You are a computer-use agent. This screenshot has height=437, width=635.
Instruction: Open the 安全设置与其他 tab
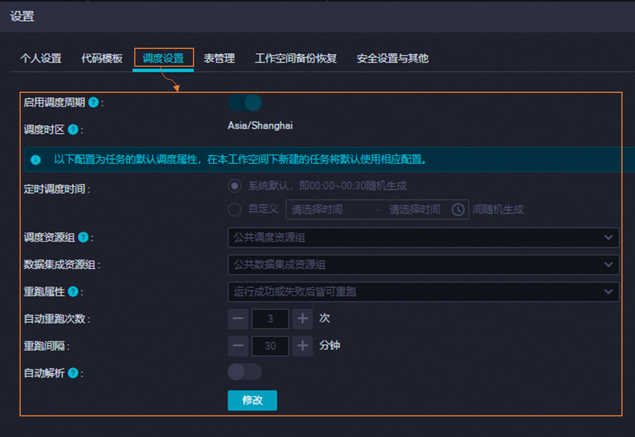point(391,58)
